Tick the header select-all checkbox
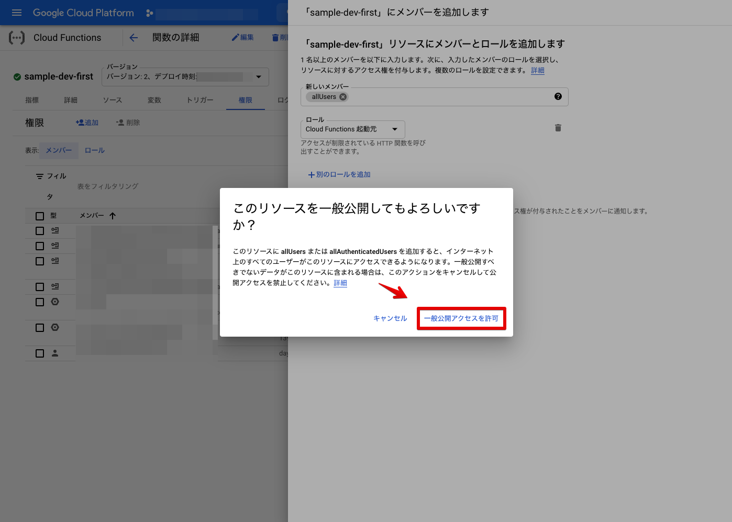 click(x=40, y=216)
